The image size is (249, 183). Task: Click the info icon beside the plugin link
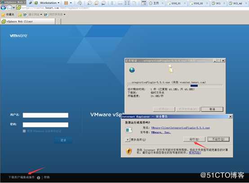point(39,178)
